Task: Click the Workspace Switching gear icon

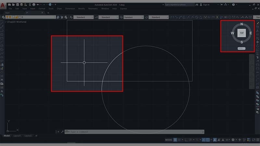Action: (233, 140)
